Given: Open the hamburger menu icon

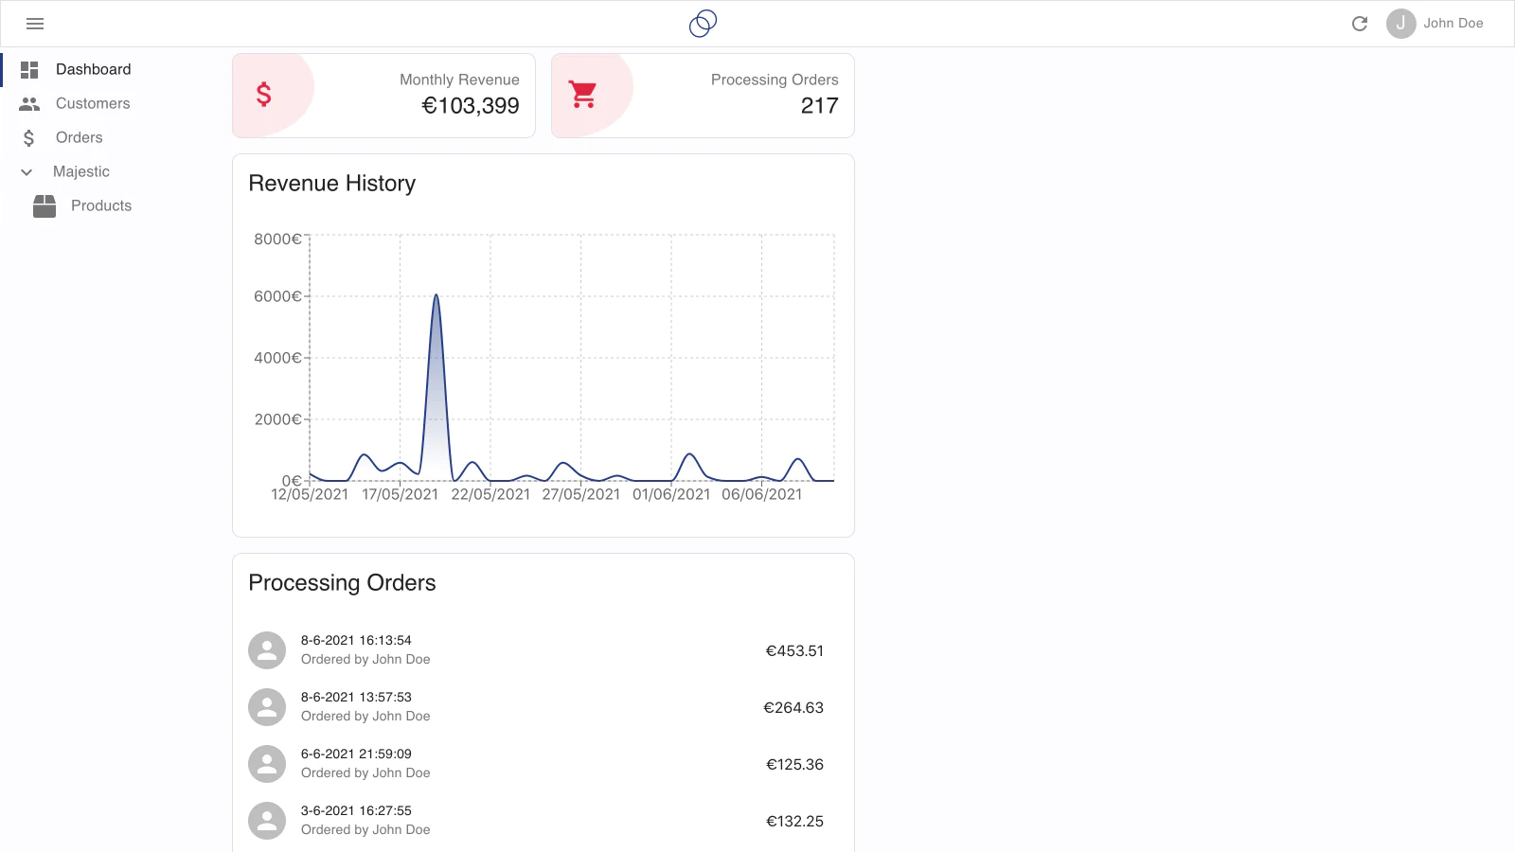Looking at the screenshot, I should coord(35,24).
